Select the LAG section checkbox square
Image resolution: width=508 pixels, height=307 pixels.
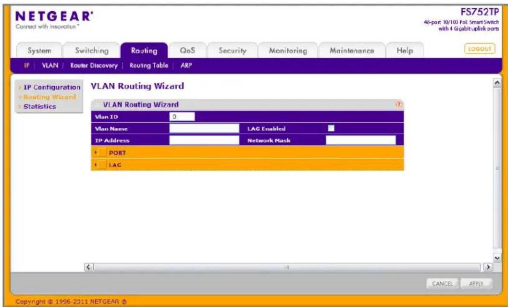tap(102, 165)
